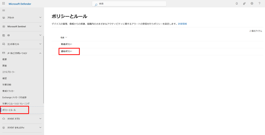Screen dimensions: 265x135
Task: Expand the ID section chevron
Action: (40, 35)
